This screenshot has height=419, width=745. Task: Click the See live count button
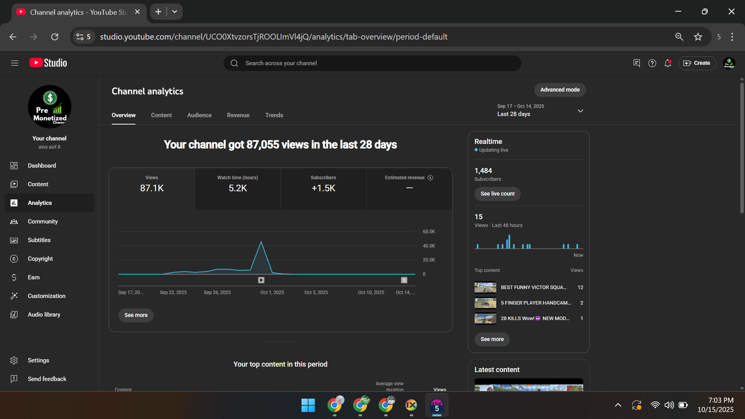pyautogui.click(x=497, y=194)
